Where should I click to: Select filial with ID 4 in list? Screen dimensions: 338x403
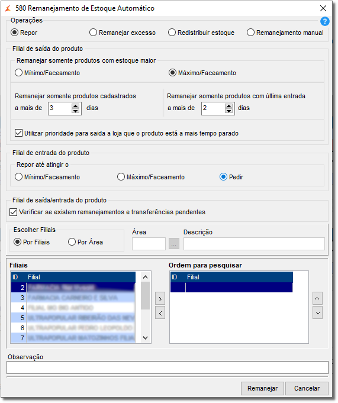pyautogui.click(x=73, y=308)
